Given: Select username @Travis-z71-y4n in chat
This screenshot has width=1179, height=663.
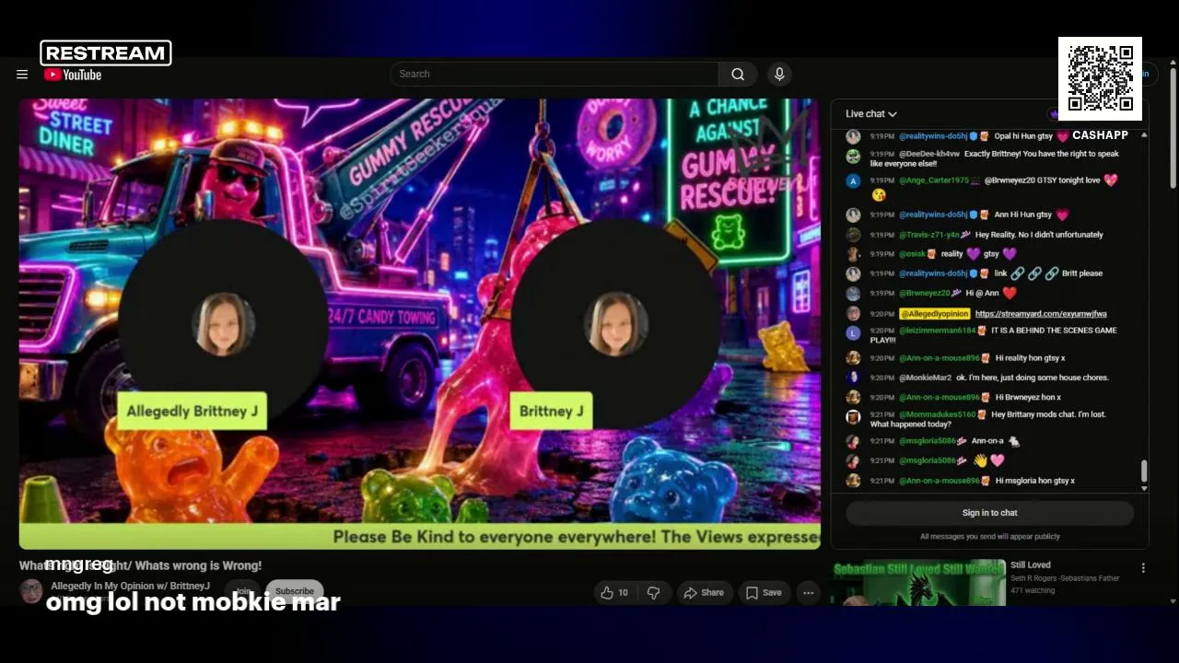Looking at the screenshot, I should pyautogui.click(x=929, y=235).
